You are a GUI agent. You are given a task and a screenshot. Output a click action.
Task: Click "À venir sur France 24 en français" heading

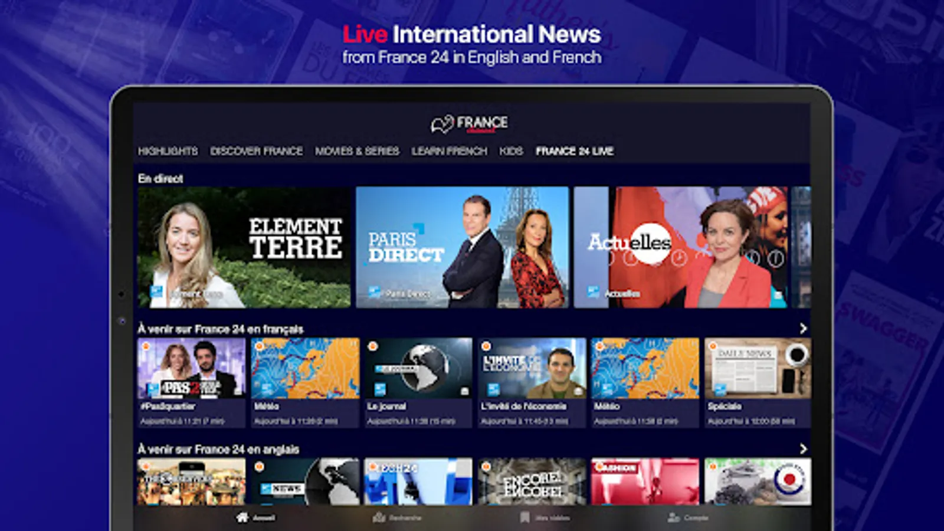221,329
